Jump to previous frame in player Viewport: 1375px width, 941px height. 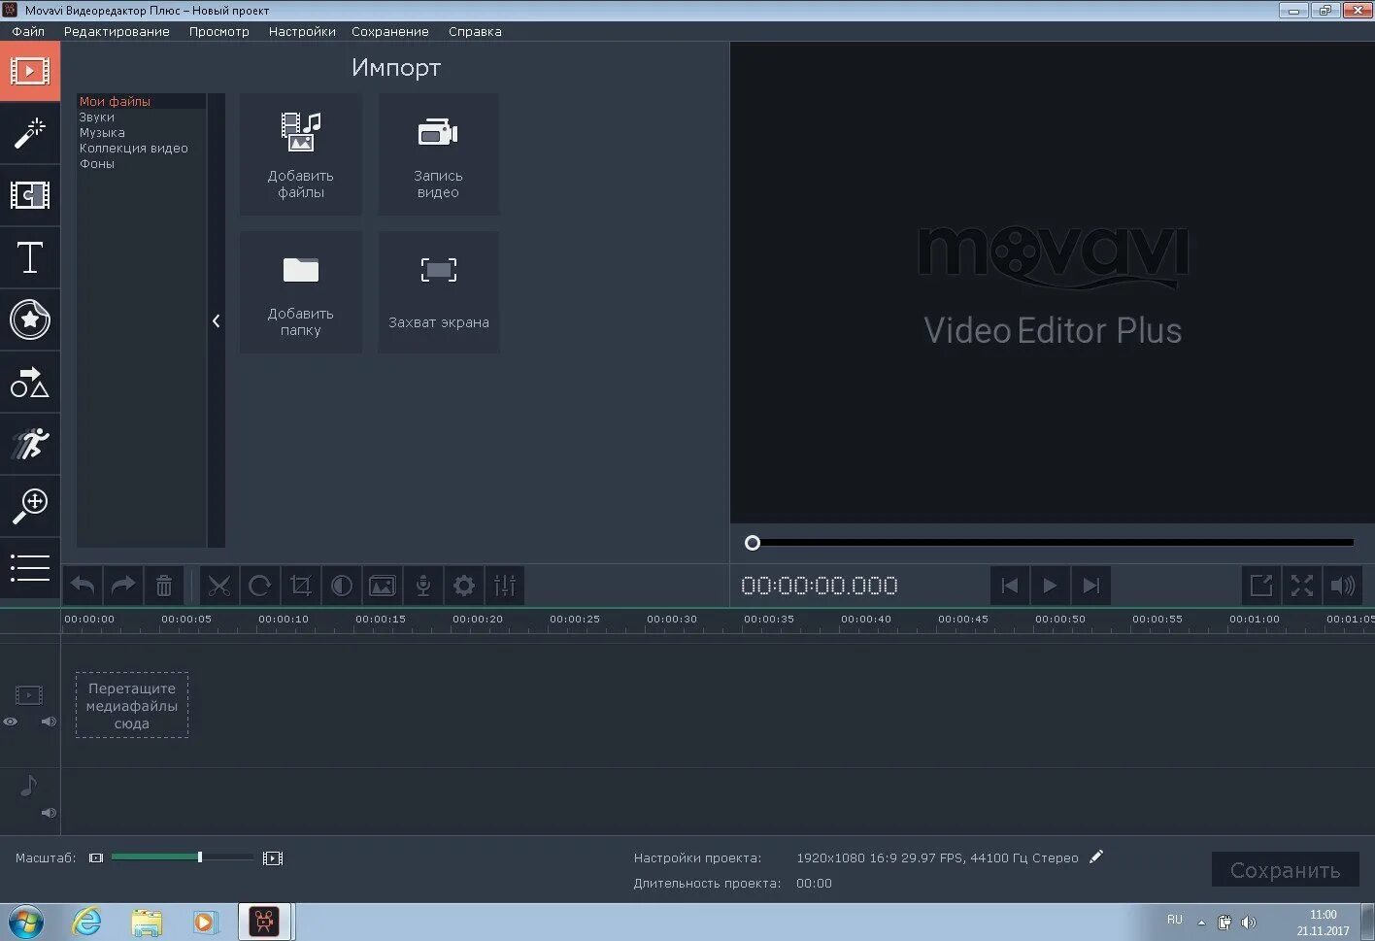[x=1010, y=586]
